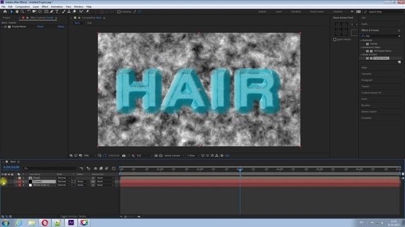Select the Horizontal Type tool
Image resolution: width=405 pixels, height=227 pixels.
(57, 11)
